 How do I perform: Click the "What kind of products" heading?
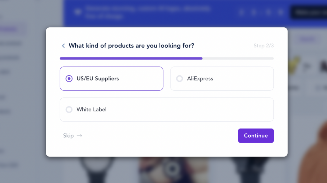[131, 46]
